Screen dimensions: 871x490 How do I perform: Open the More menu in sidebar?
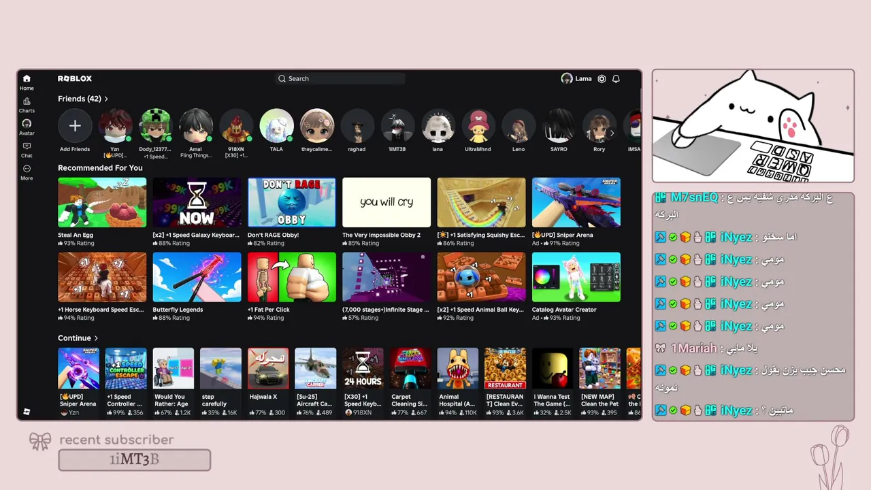click(27, 172)
